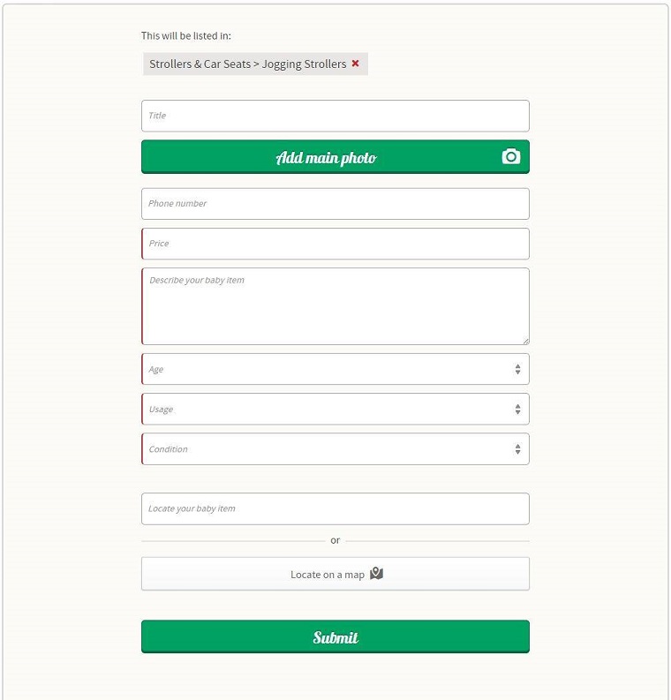Viewport: 671px width, 700px height.
Task: Focus the Locate your baby item field
Action: [335, 509]
